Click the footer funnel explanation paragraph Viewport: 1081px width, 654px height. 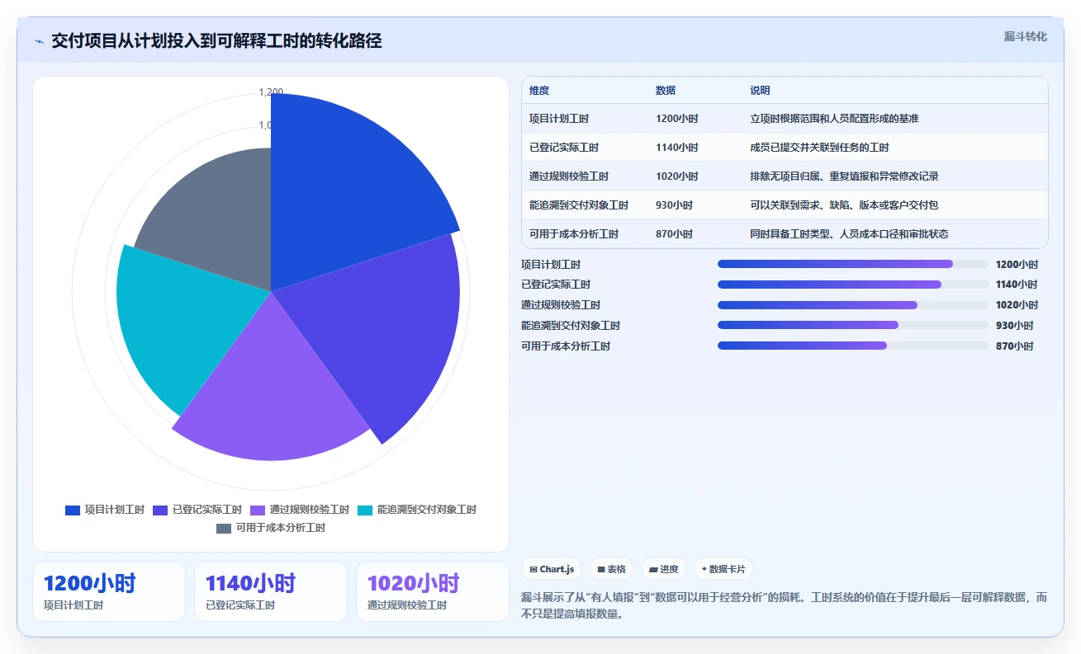click(785, 605)
